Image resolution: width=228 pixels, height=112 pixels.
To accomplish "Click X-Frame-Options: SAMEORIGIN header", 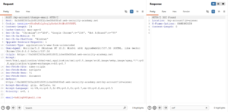I will [172, 24].
